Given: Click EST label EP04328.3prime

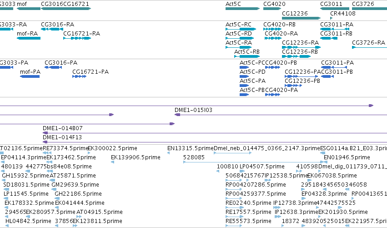Looking at the screenshot, I should pos(324,194).
